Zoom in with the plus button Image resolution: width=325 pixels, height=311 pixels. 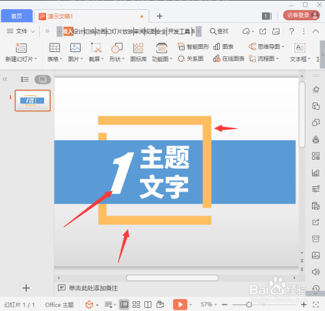[x=304, y=305]
